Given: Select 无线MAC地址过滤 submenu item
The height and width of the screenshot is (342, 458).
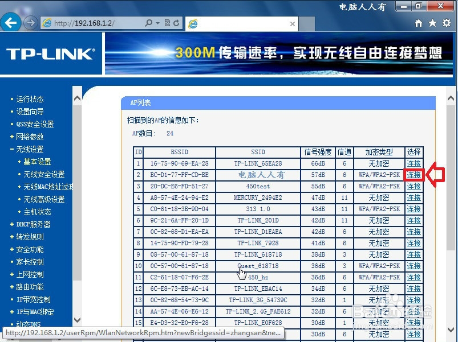Looking at the screenshot, I should (x=48, y=187).
